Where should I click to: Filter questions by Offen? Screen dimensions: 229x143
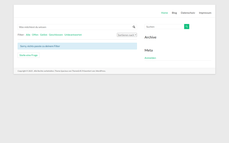tap(35, 35)
